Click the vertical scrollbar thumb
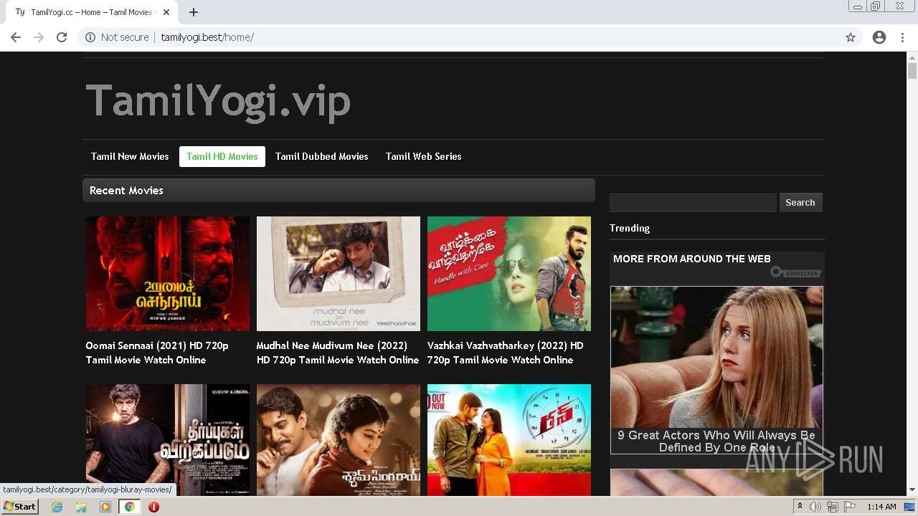The width and height of the screenshot is (918, 516). [912, 71]
